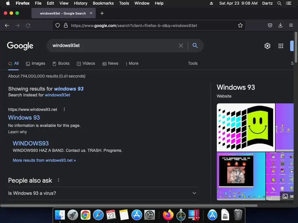Open the More search filters dropdown
Screen dimensions: 298x223
point(132,63)
